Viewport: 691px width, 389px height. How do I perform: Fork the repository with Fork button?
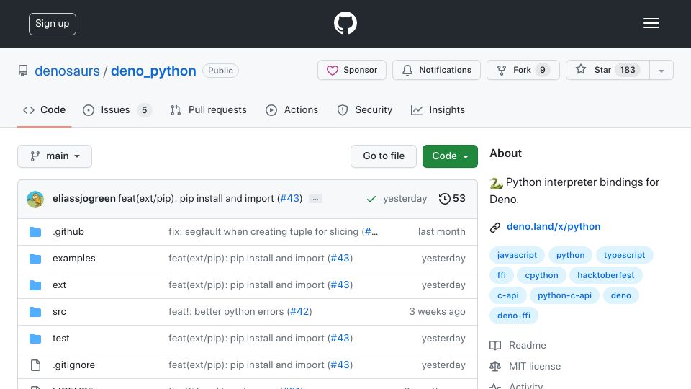coord(523,70)
